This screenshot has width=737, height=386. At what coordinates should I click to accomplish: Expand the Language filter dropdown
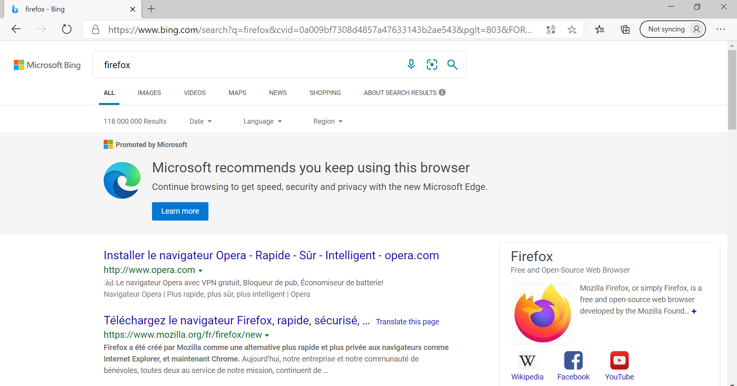click(263, 121)
